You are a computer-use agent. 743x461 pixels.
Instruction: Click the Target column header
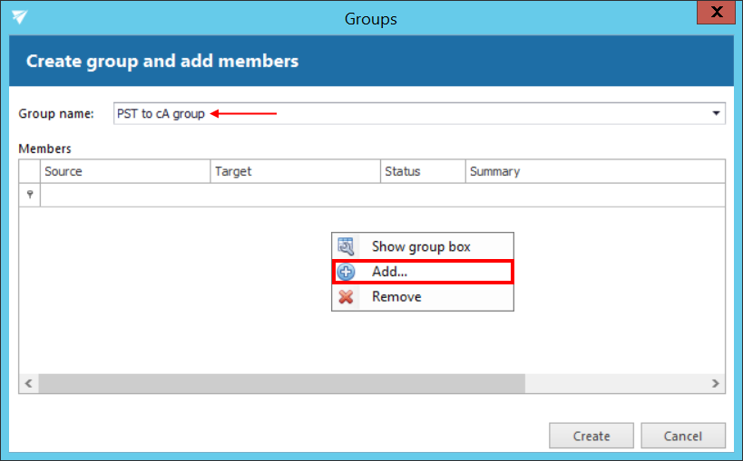[295, 171]
